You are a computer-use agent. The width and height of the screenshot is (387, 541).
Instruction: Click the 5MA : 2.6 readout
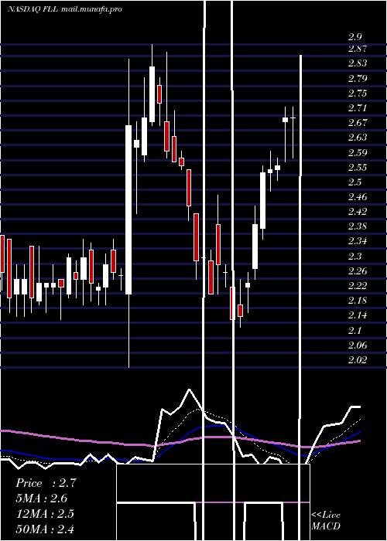point(42,498)
